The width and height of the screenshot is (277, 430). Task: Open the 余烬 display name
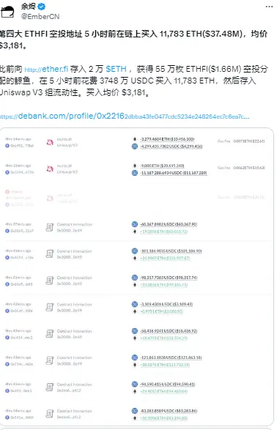(29, 6)
